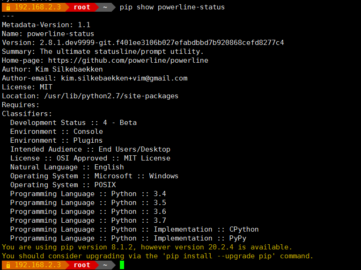Screen dimensions: 361x270
Task: Click 'License :: OSI Approved :: MIT License'
Action: coord(90,158)
